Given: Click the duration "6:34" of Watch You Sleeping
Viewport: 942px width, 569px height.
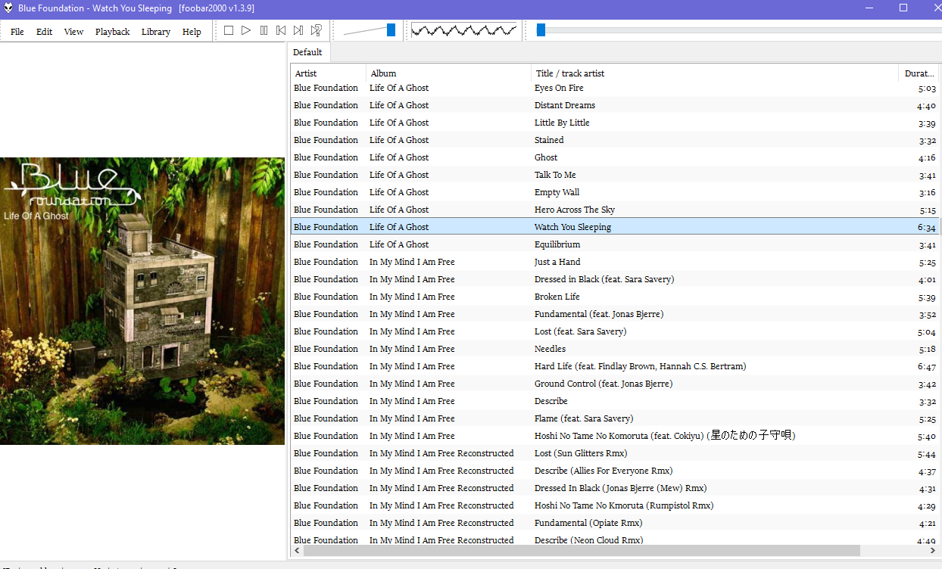Looking at the screenshot, I should tap(926, 227).
